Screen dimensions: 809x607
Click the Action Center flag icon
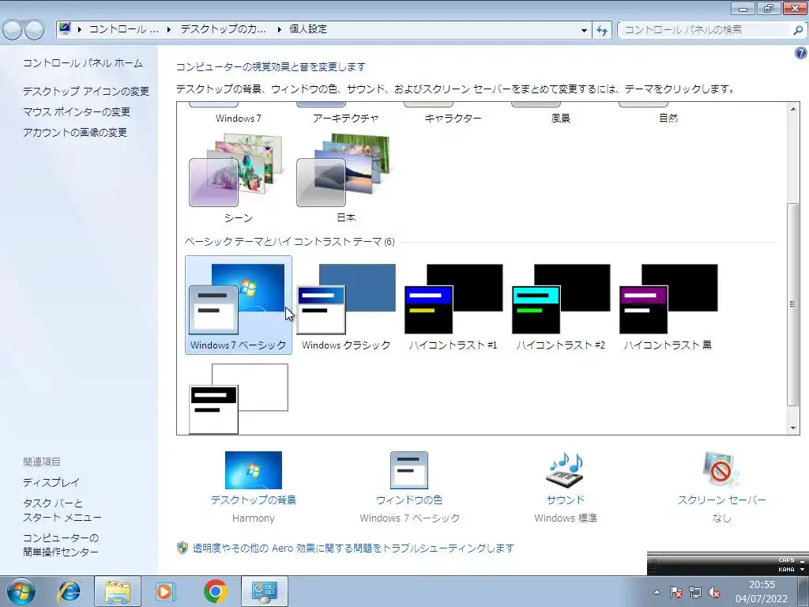click(676, 592)
